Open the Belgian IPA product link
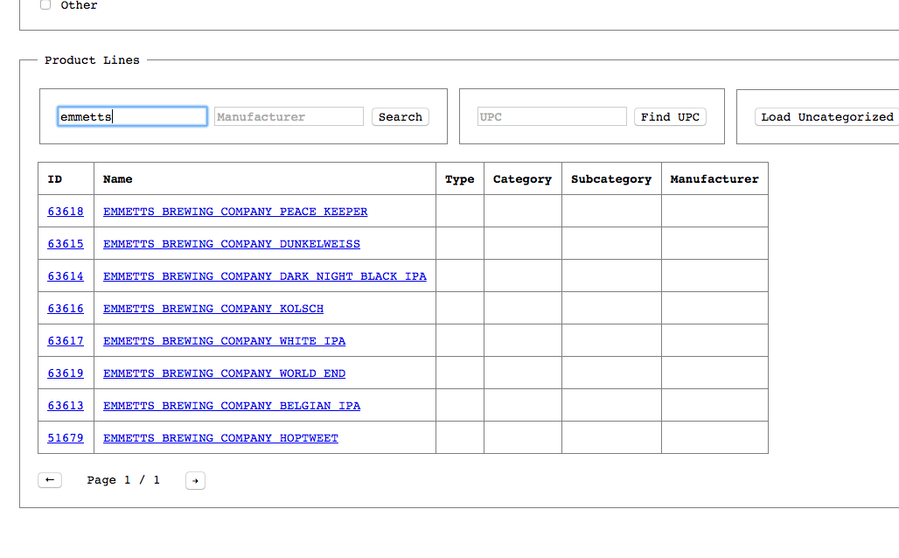 pos(232,406)
